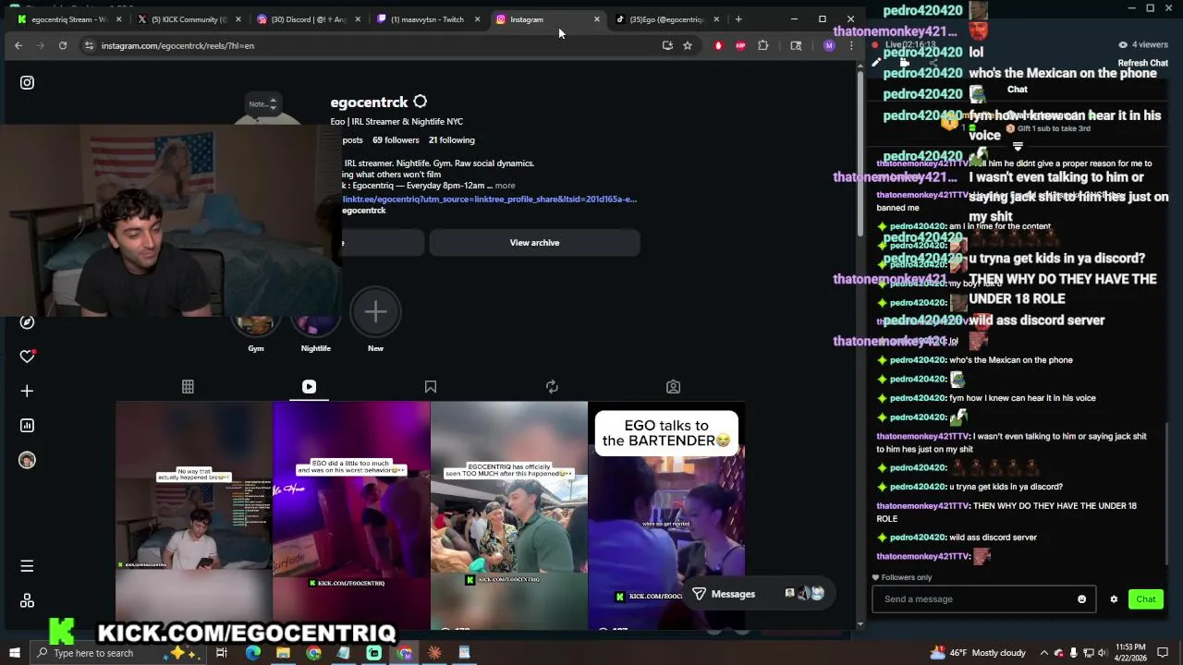Open the 21 following list

click(x=451, y=140)
